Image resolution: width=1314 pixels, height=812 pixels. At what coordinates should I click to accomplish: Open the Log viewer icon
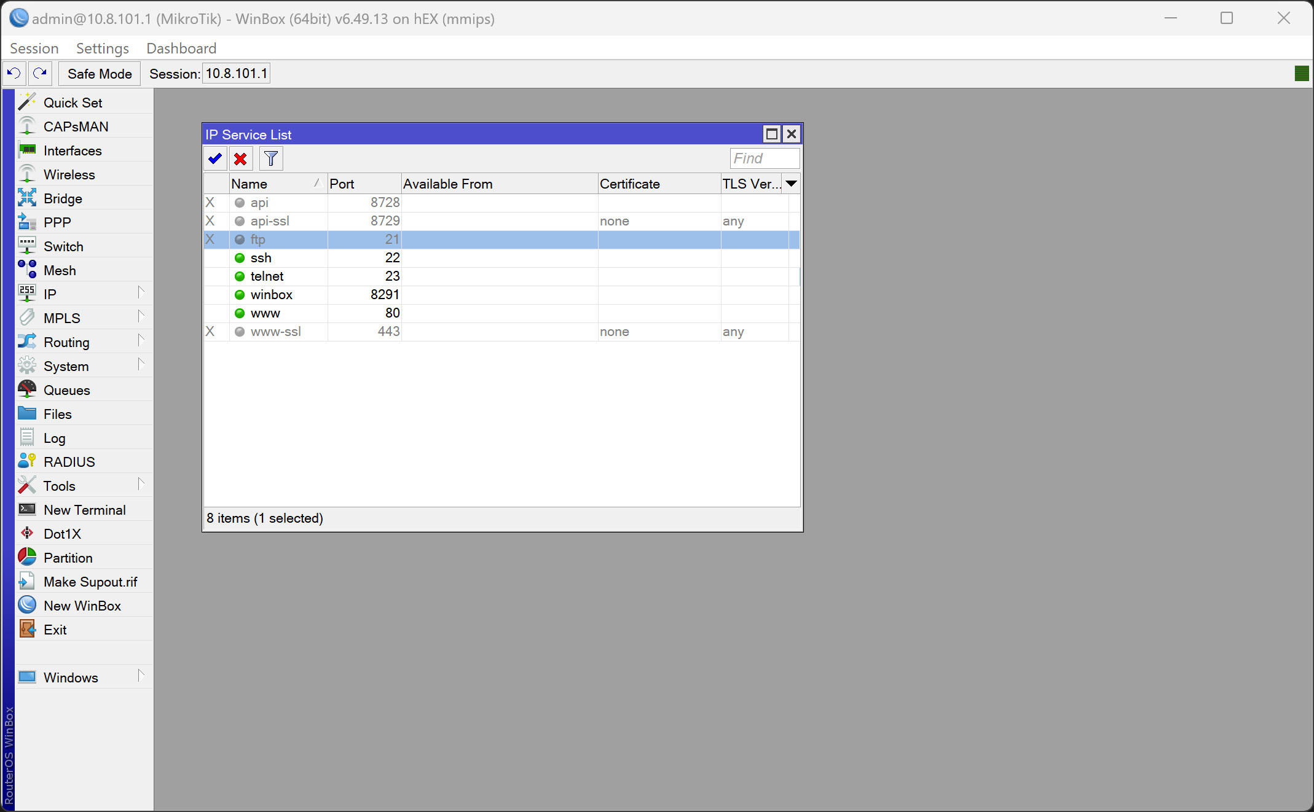tap(27, 437)
